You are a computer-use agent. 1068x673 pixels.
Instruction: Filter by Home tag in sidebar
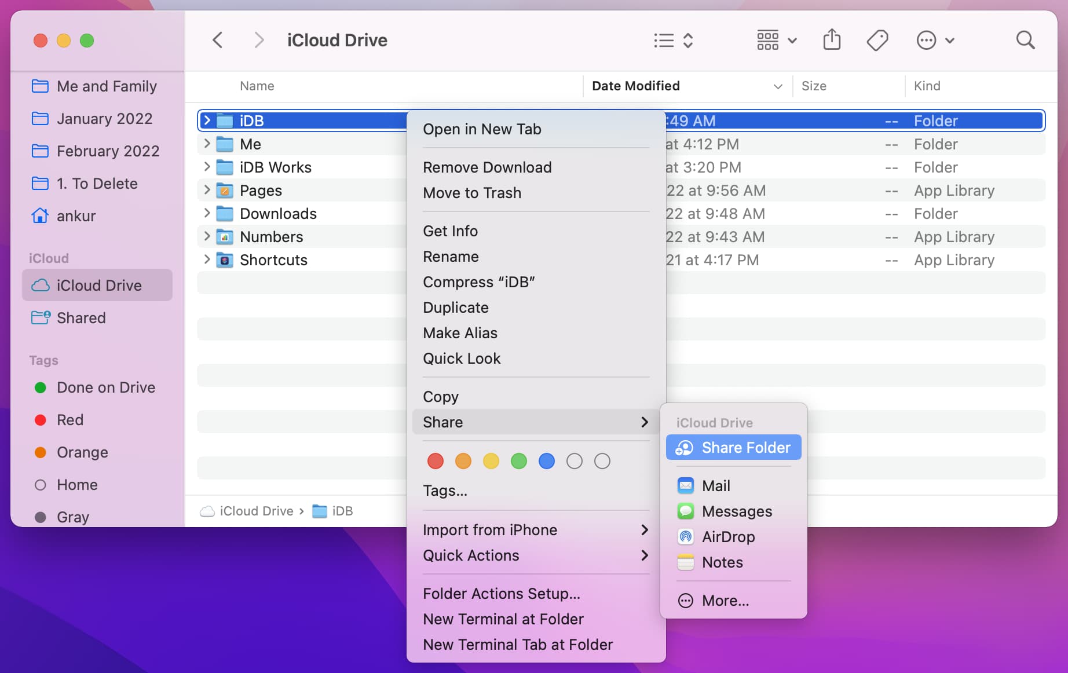(97, 485)
